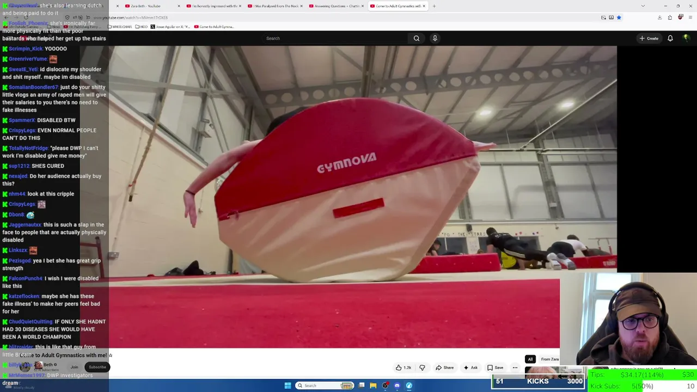Subscribe to the Beth channel
This screenshot has height=392, width=697.
(x=97, y=367)
